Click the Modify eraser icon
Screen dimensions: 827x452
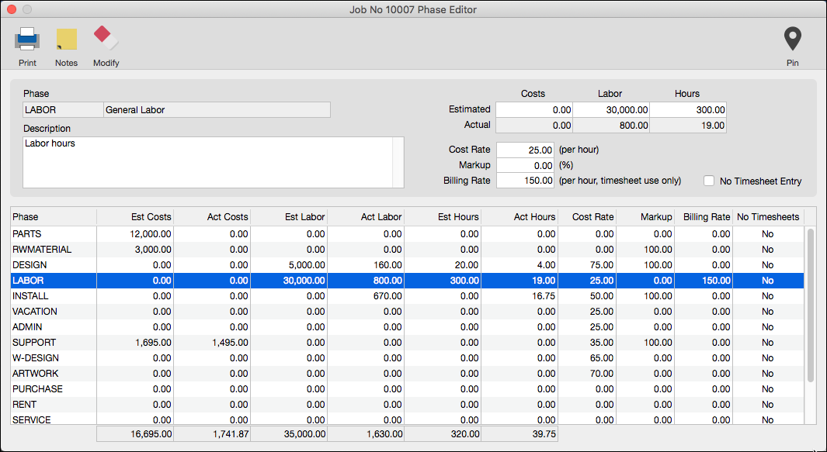click(106, 39)
